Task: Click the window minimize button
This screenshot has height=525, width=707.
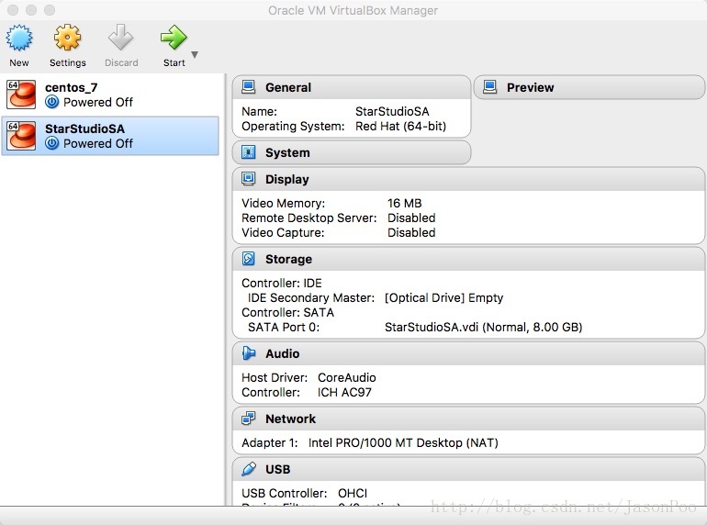Action: coord(31,10)
